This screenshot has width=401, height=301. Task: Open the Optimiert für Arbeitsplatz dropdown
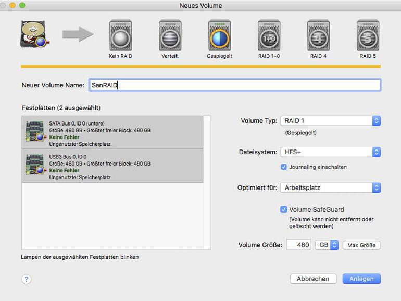point(330,187)
